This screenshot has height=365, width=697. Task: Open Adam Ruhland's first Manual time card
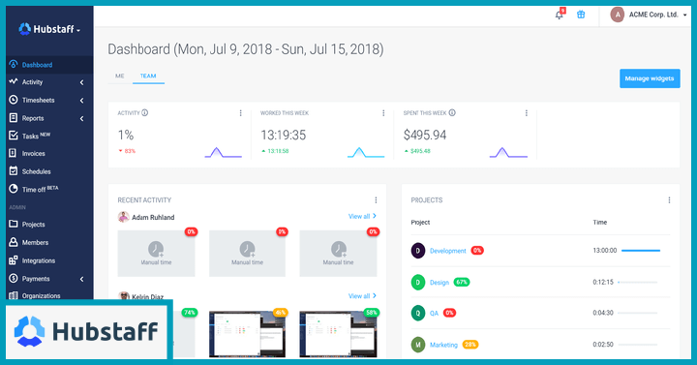(156, 254)
